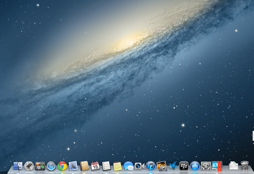This screenshot has height=174, width=254.
Task: Open the App Store icon
Action: [x=195, y=166]
